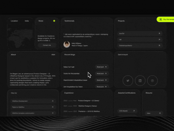Select the Reprehenderit Voluptatibus Eaque blog title
This screenshot has width=174, height=131.
click(75, 80)
